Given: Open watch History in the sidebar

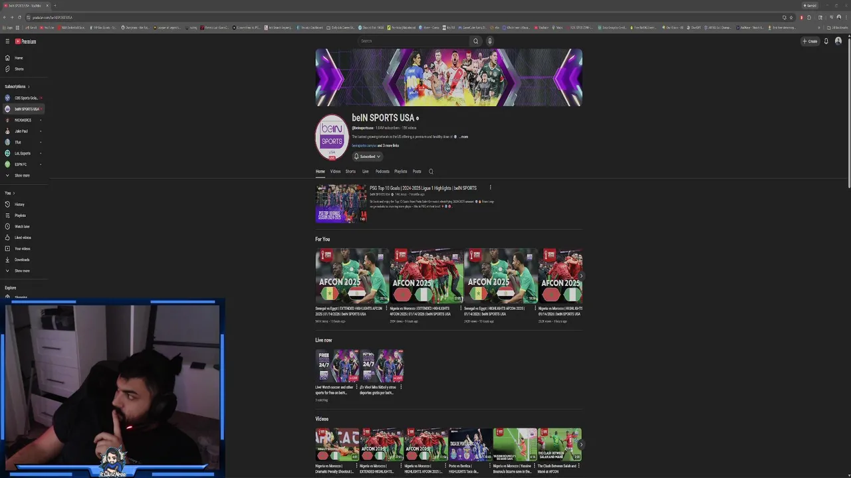Looking at the screenshot, I should pyautogui.click(x=19, y=204).
